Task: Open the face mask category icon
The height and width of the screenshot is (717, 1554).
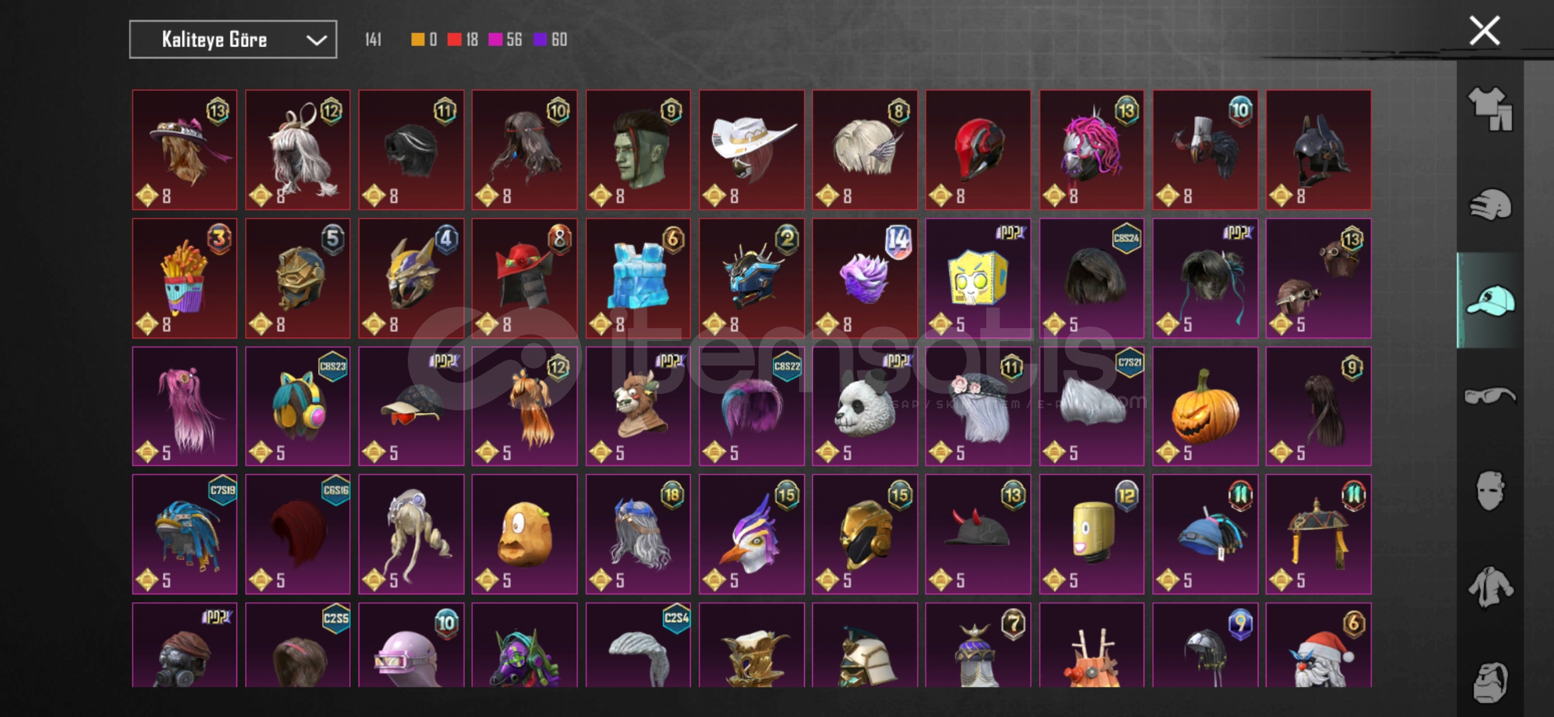Action: pos(1490,491)
